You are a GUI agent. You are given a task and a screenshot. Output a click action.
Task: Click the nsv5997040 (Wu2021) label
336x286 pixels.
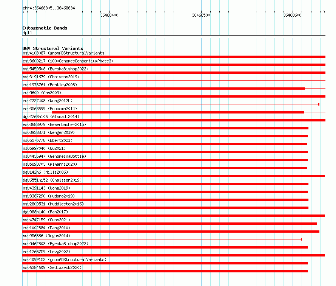44,148
